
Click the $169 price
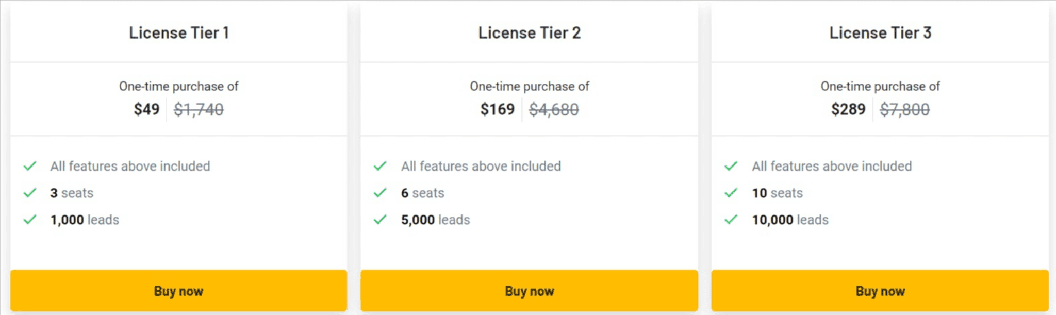498,109
